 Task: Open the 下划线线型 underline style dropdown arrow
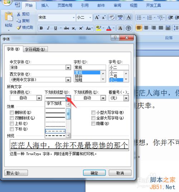(x=68, y=98)
